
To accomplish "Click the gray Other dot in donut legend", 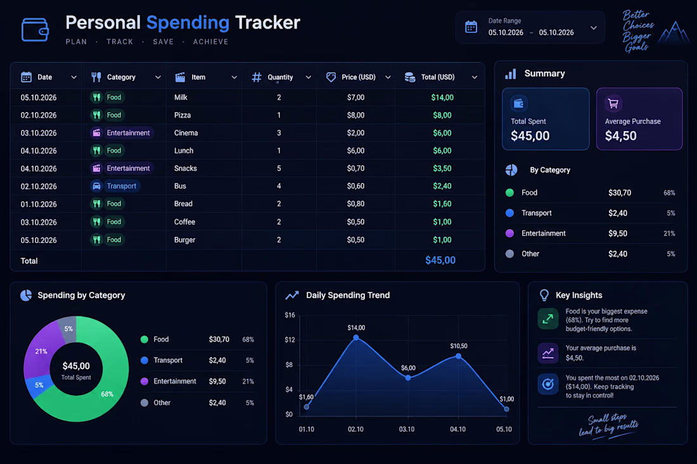I will [144, 403].
